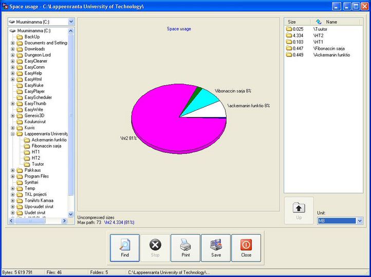Expand the EasyCleaner folder node
Viewport: 371px width, 277px height.
coord(13,61)
